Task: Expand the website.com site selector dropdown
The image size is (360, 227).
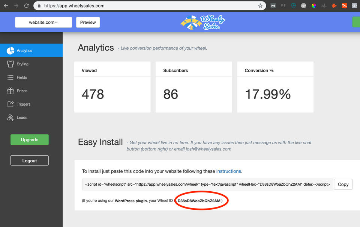Action: 43,22
